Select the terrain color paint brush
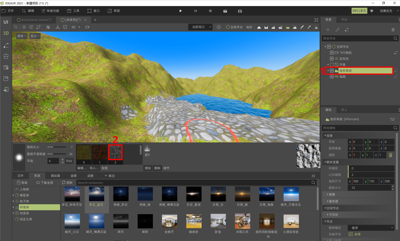This screenshot has height=241, width=400. (309, 27)
